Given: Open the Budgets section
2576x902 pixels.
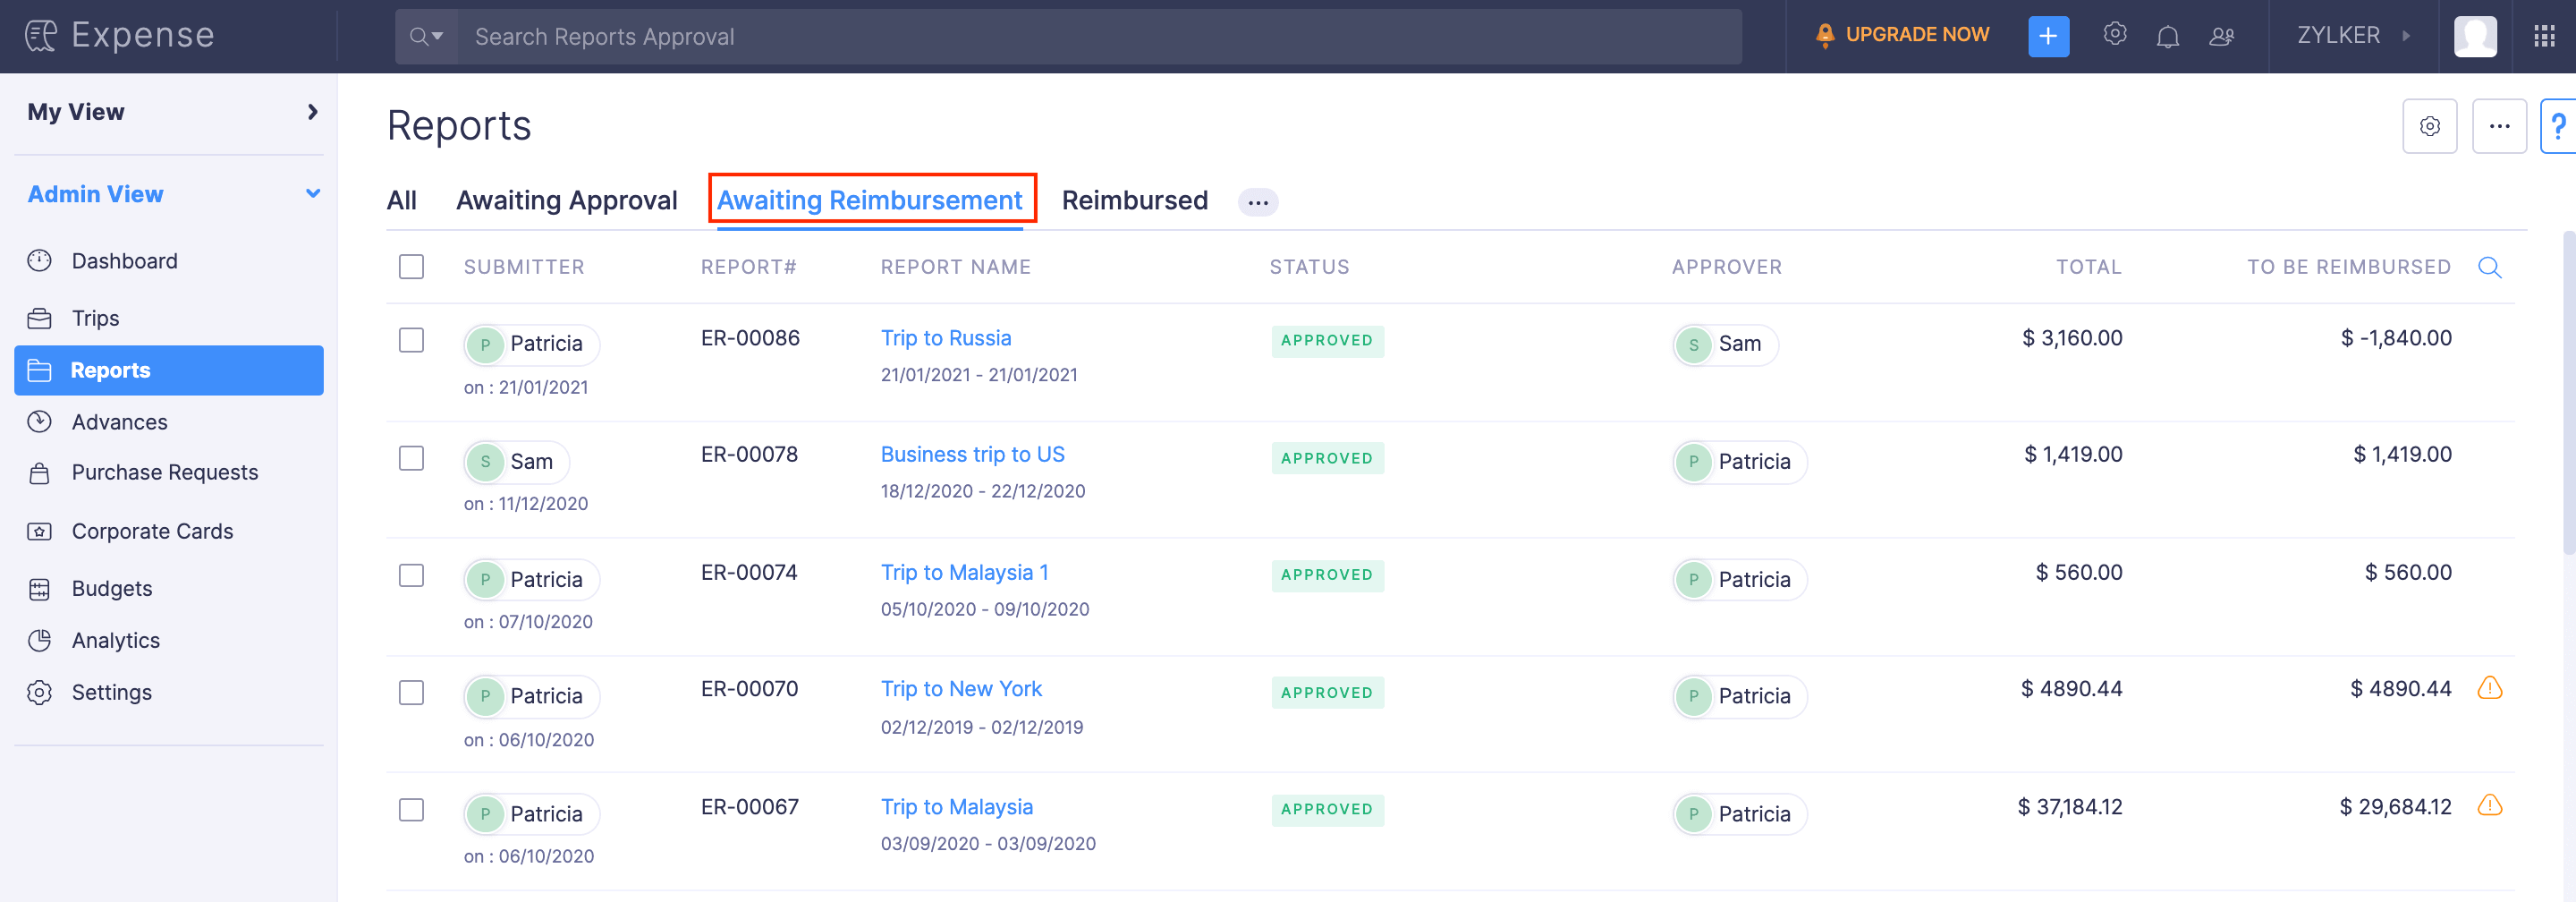Looking at the screenshot, I should pyautogui.click(x=111, y=589).
